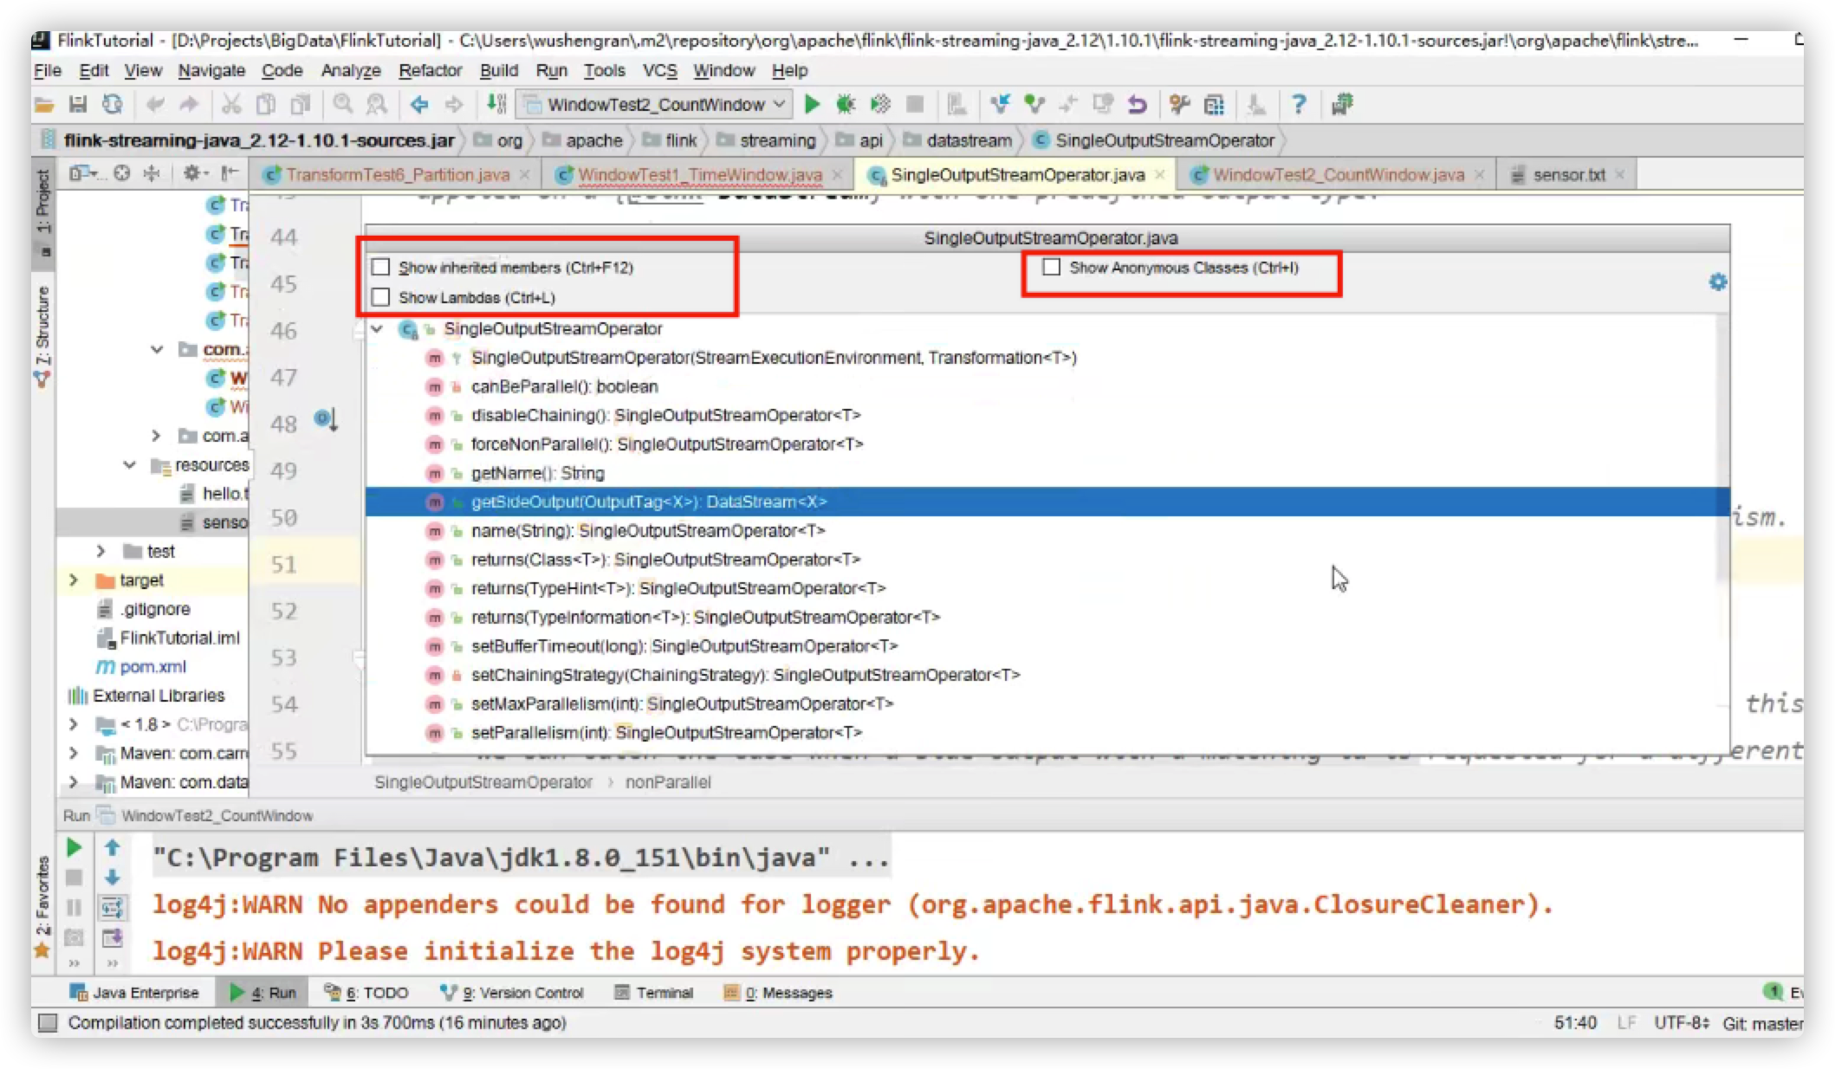
Task: Click the VCS Commit green check icon
Action: coord(1034,105)
